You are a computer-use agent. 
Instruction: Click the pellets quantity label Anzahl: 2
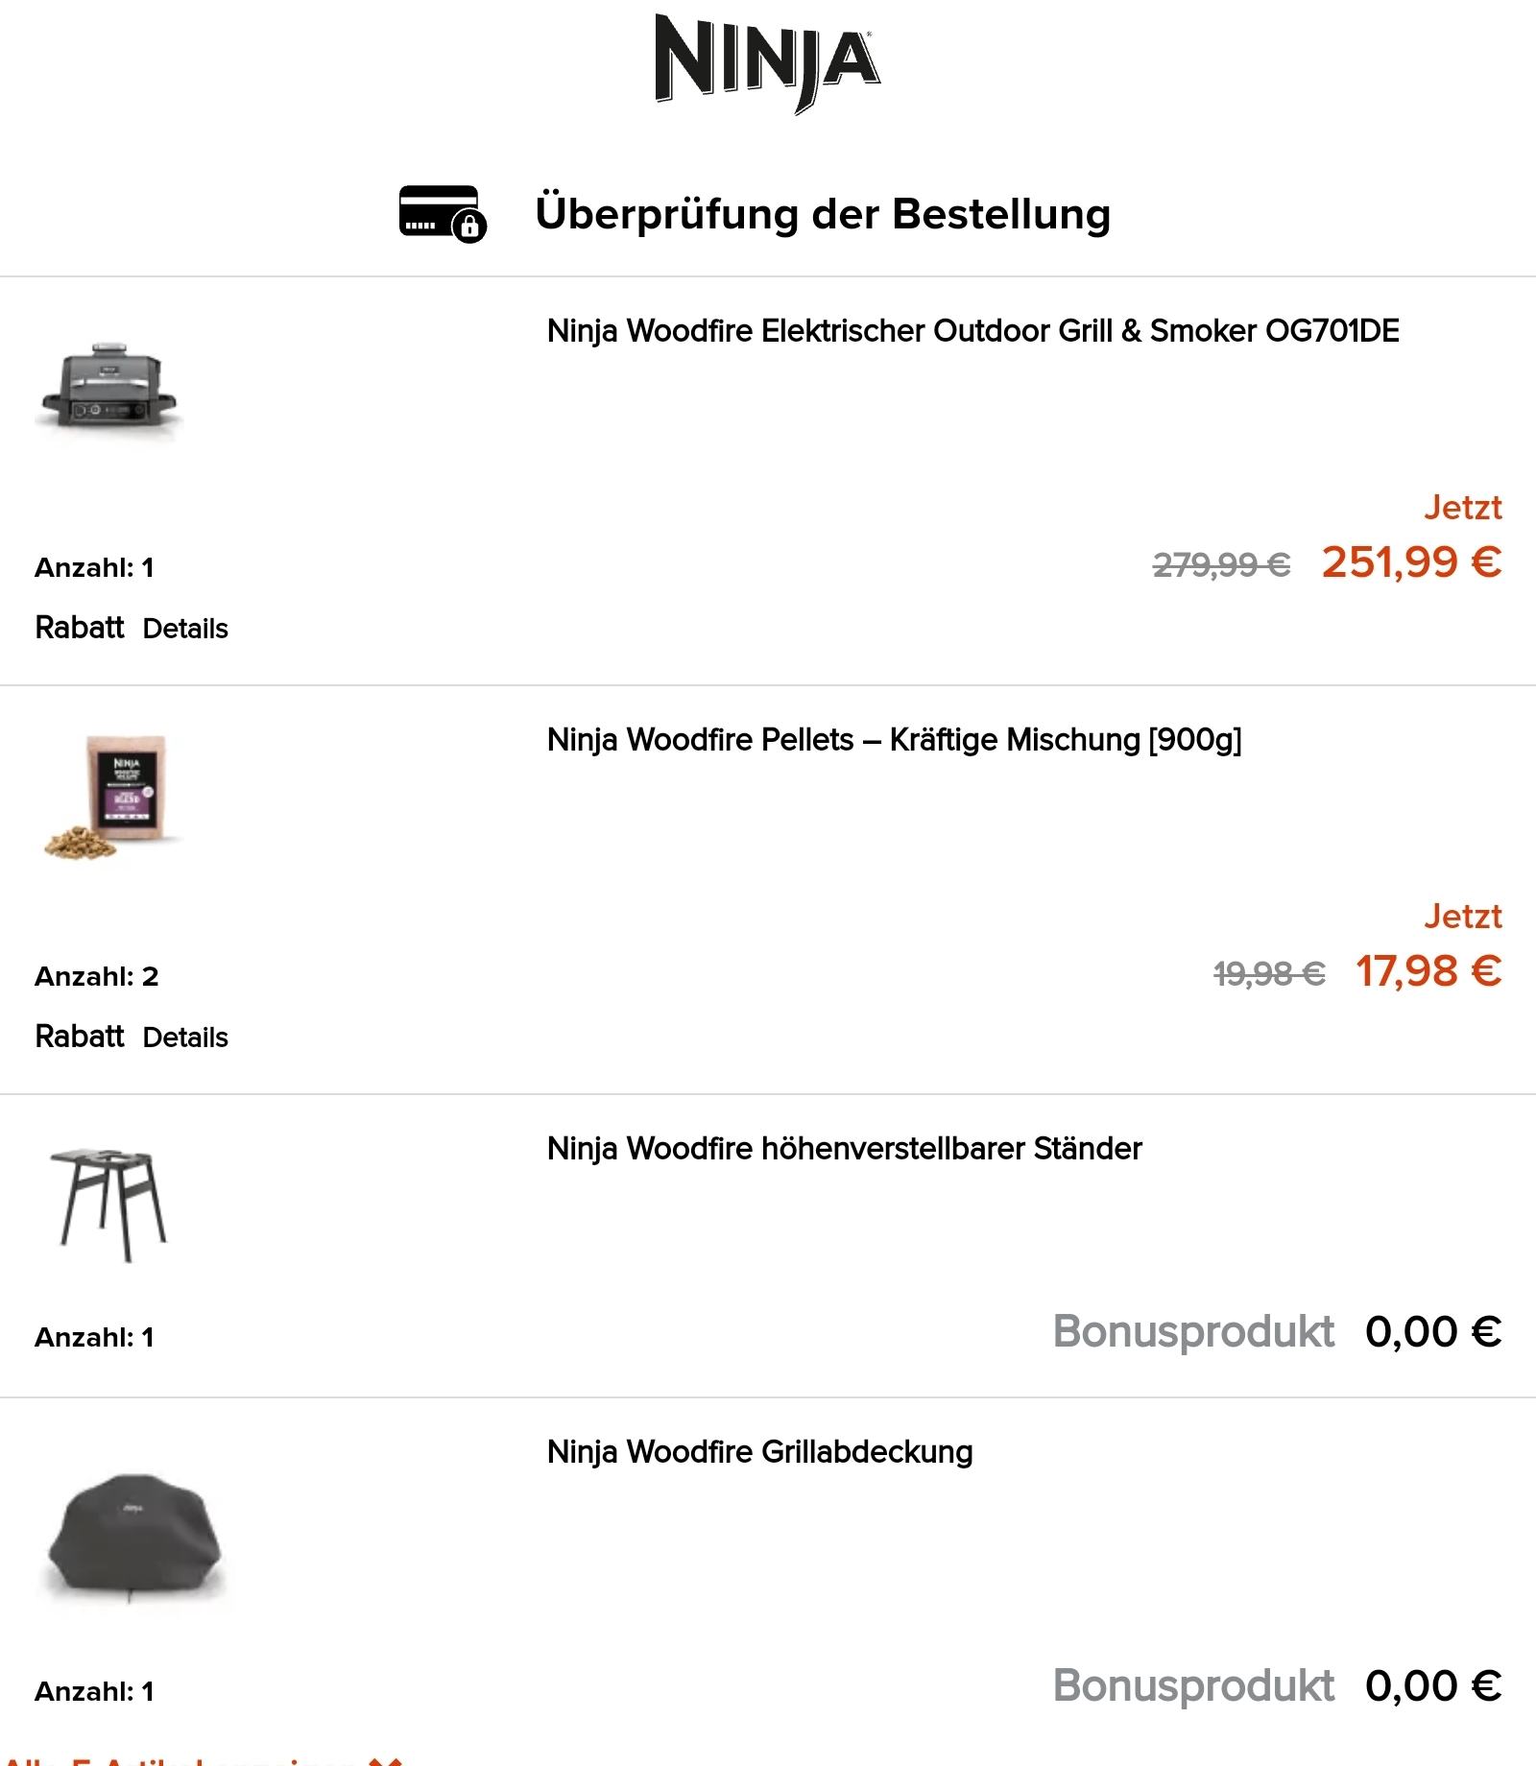pyautogui.click(x=97, y=977)
